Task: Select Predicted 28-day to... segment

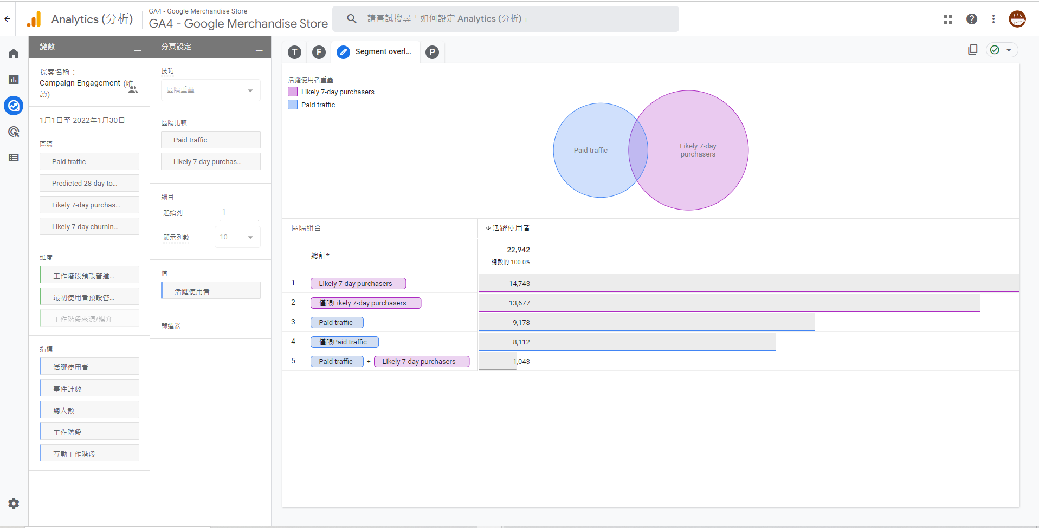Action: tap(89, 183)
